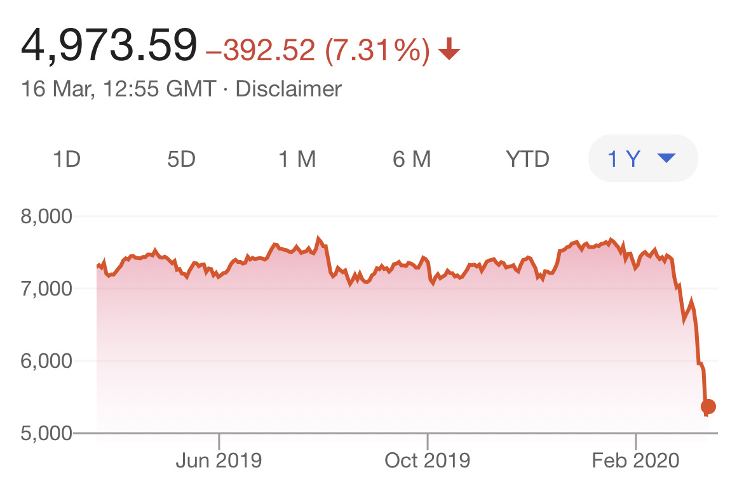Click the 16 Mar, 12:55 GMT timestamp
This screenshot has width=737, height=496.
pyautogui.click(x=118, y=89)
